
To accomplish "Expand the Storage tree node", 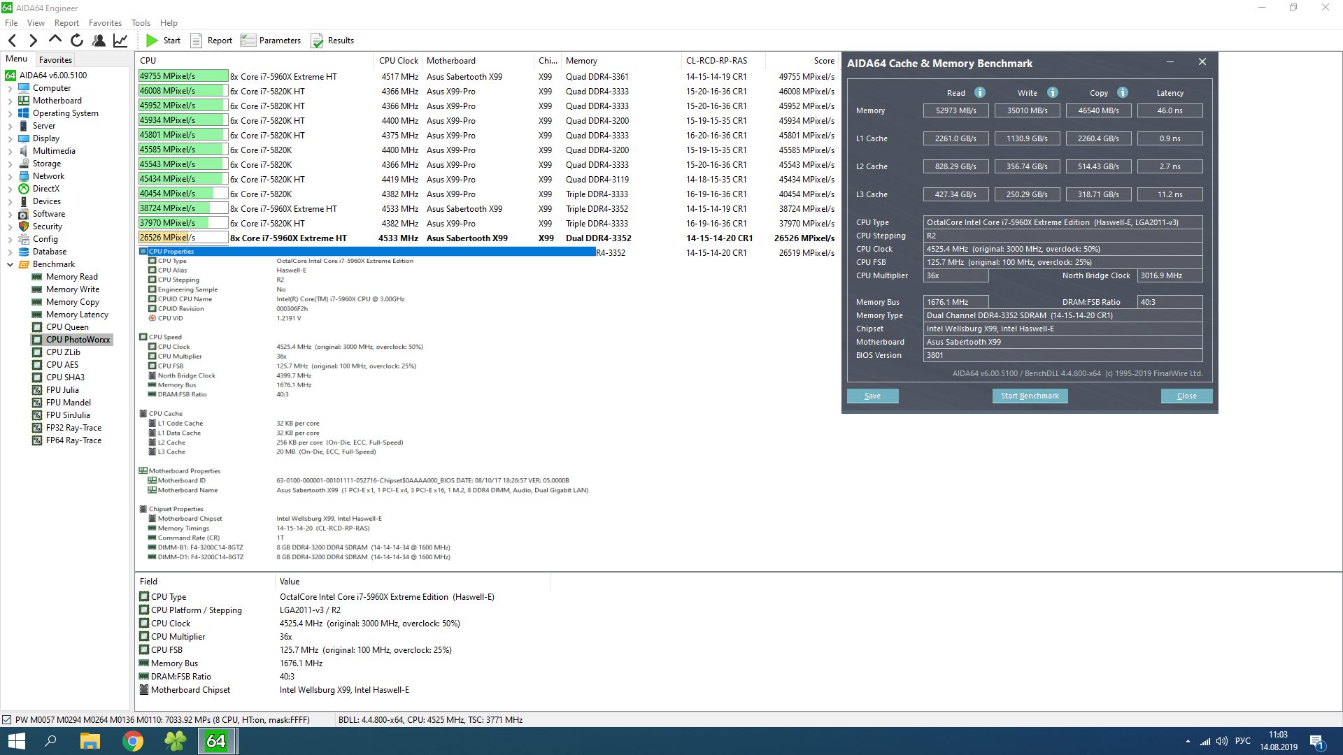I will pos(10,164).
